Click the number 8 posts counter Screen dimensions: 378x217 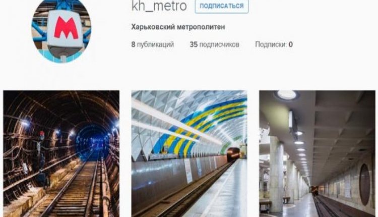[133, 44]
